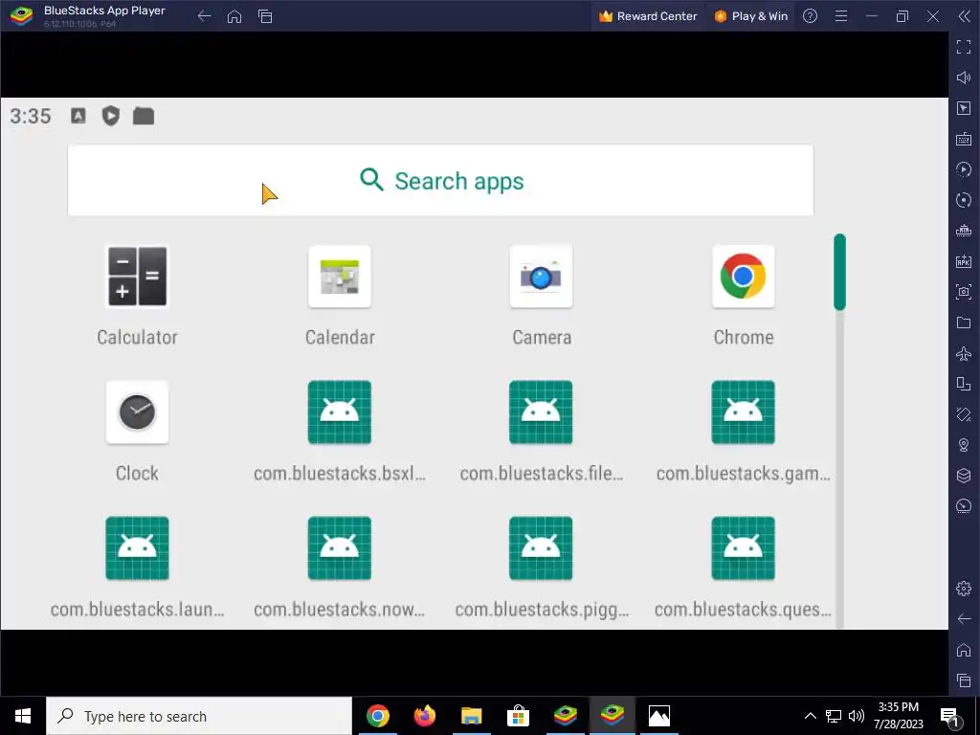Go back using the BlueStacks title bar arrow
The image size is (980, 735).
tap(205, 16)
